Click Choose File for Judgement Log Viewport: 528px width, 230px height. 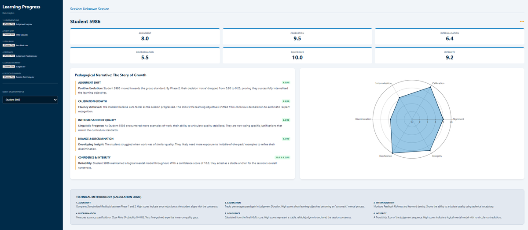[9, 24]
